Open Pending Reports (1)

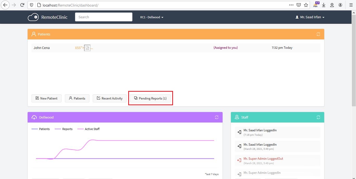150,98
